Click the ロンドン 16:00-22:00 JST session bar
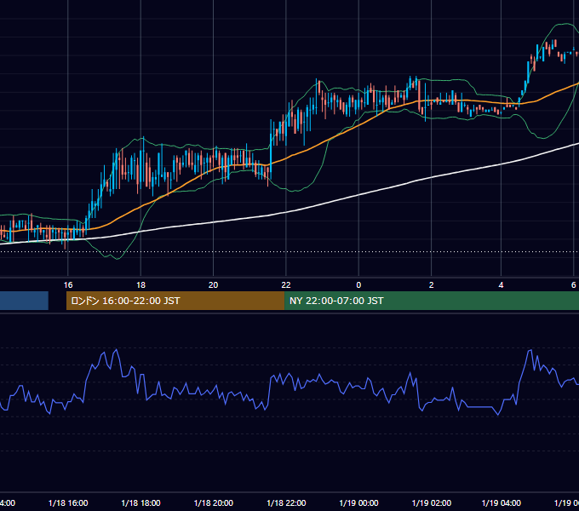 point(175,301)
